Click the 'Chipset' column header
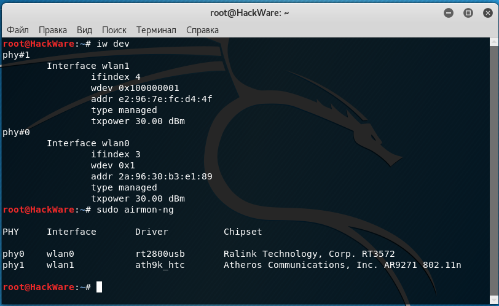499x306 pixels. pyautogui.click(x=243, y=232)
